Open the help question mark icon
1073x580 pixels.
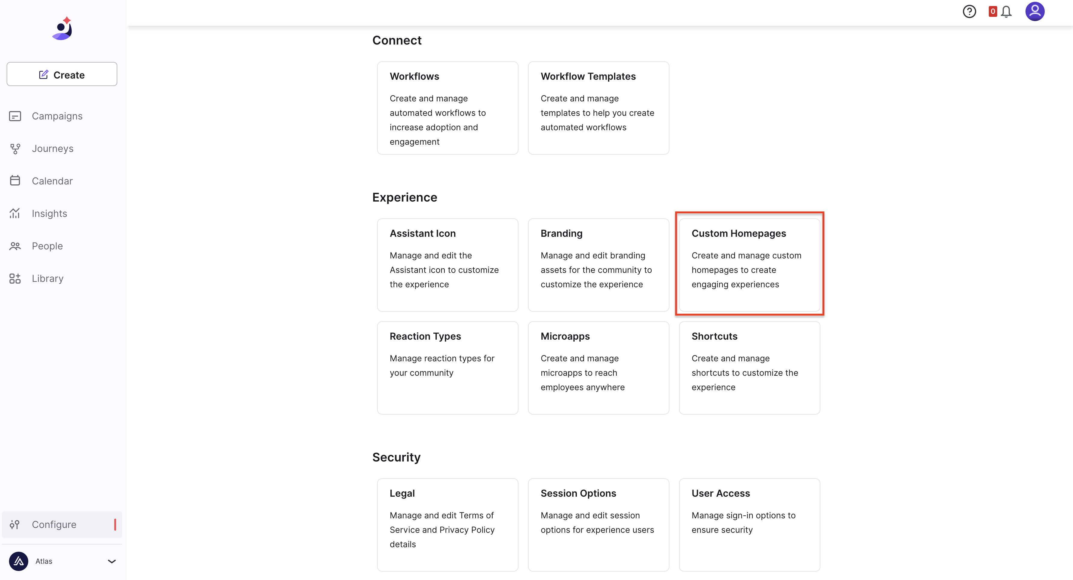coord(969,12)
